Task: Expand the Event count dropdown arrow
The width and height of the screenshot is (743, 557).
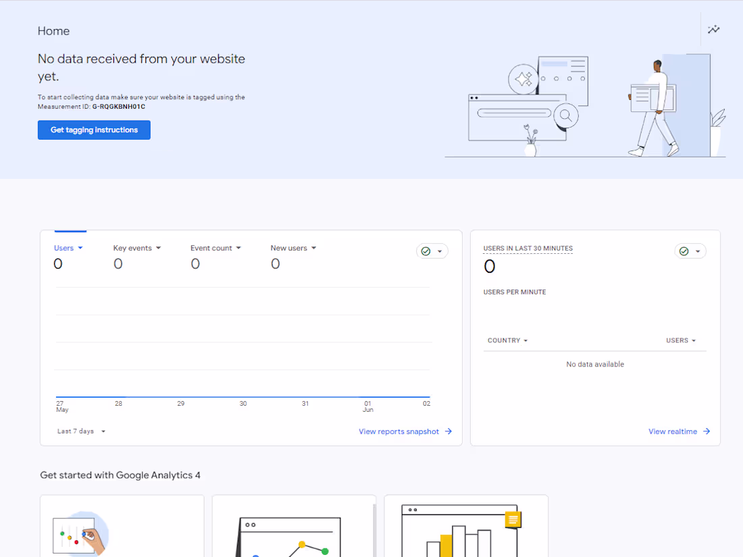Action: [238, 248]
